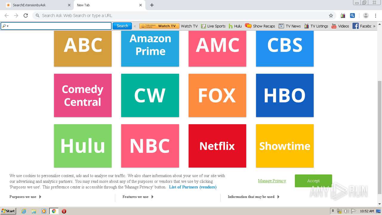Close the SearchExtensionbyAsk tab
382x215 pixels.
click(x=69, y=5)
